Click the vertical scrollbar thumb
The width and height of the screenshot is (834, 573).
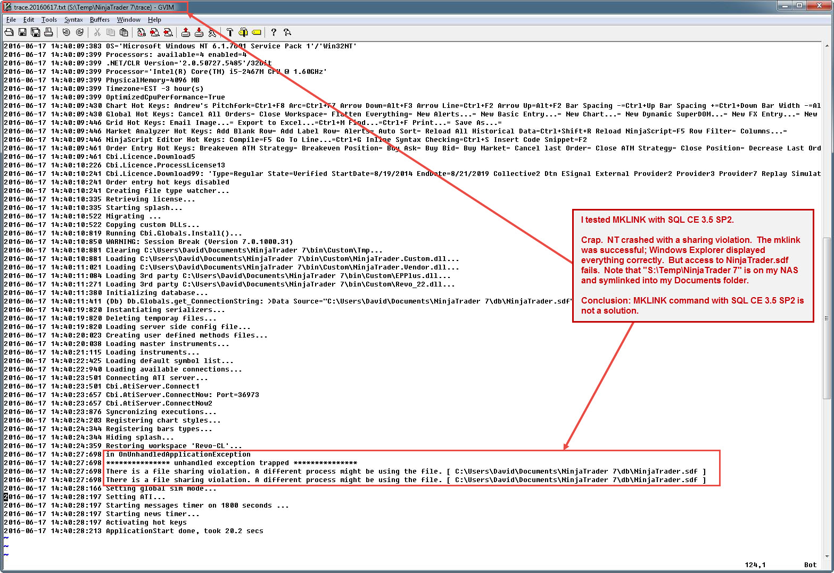click(x=827, y=318)
